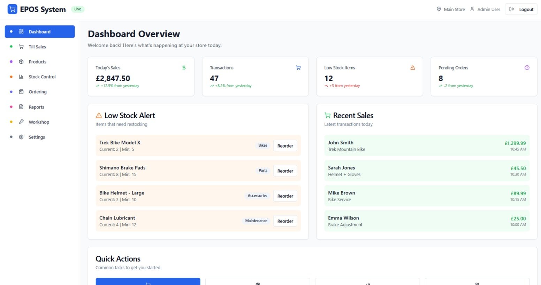541x285 pixels.
Task: Click the Bikes category tag
Action: tap(263, 145)
